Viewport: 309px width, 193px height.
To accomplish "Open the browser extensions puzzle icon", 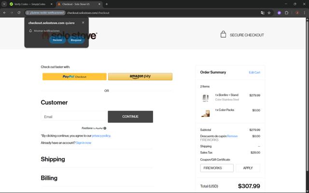I will 286,13.
